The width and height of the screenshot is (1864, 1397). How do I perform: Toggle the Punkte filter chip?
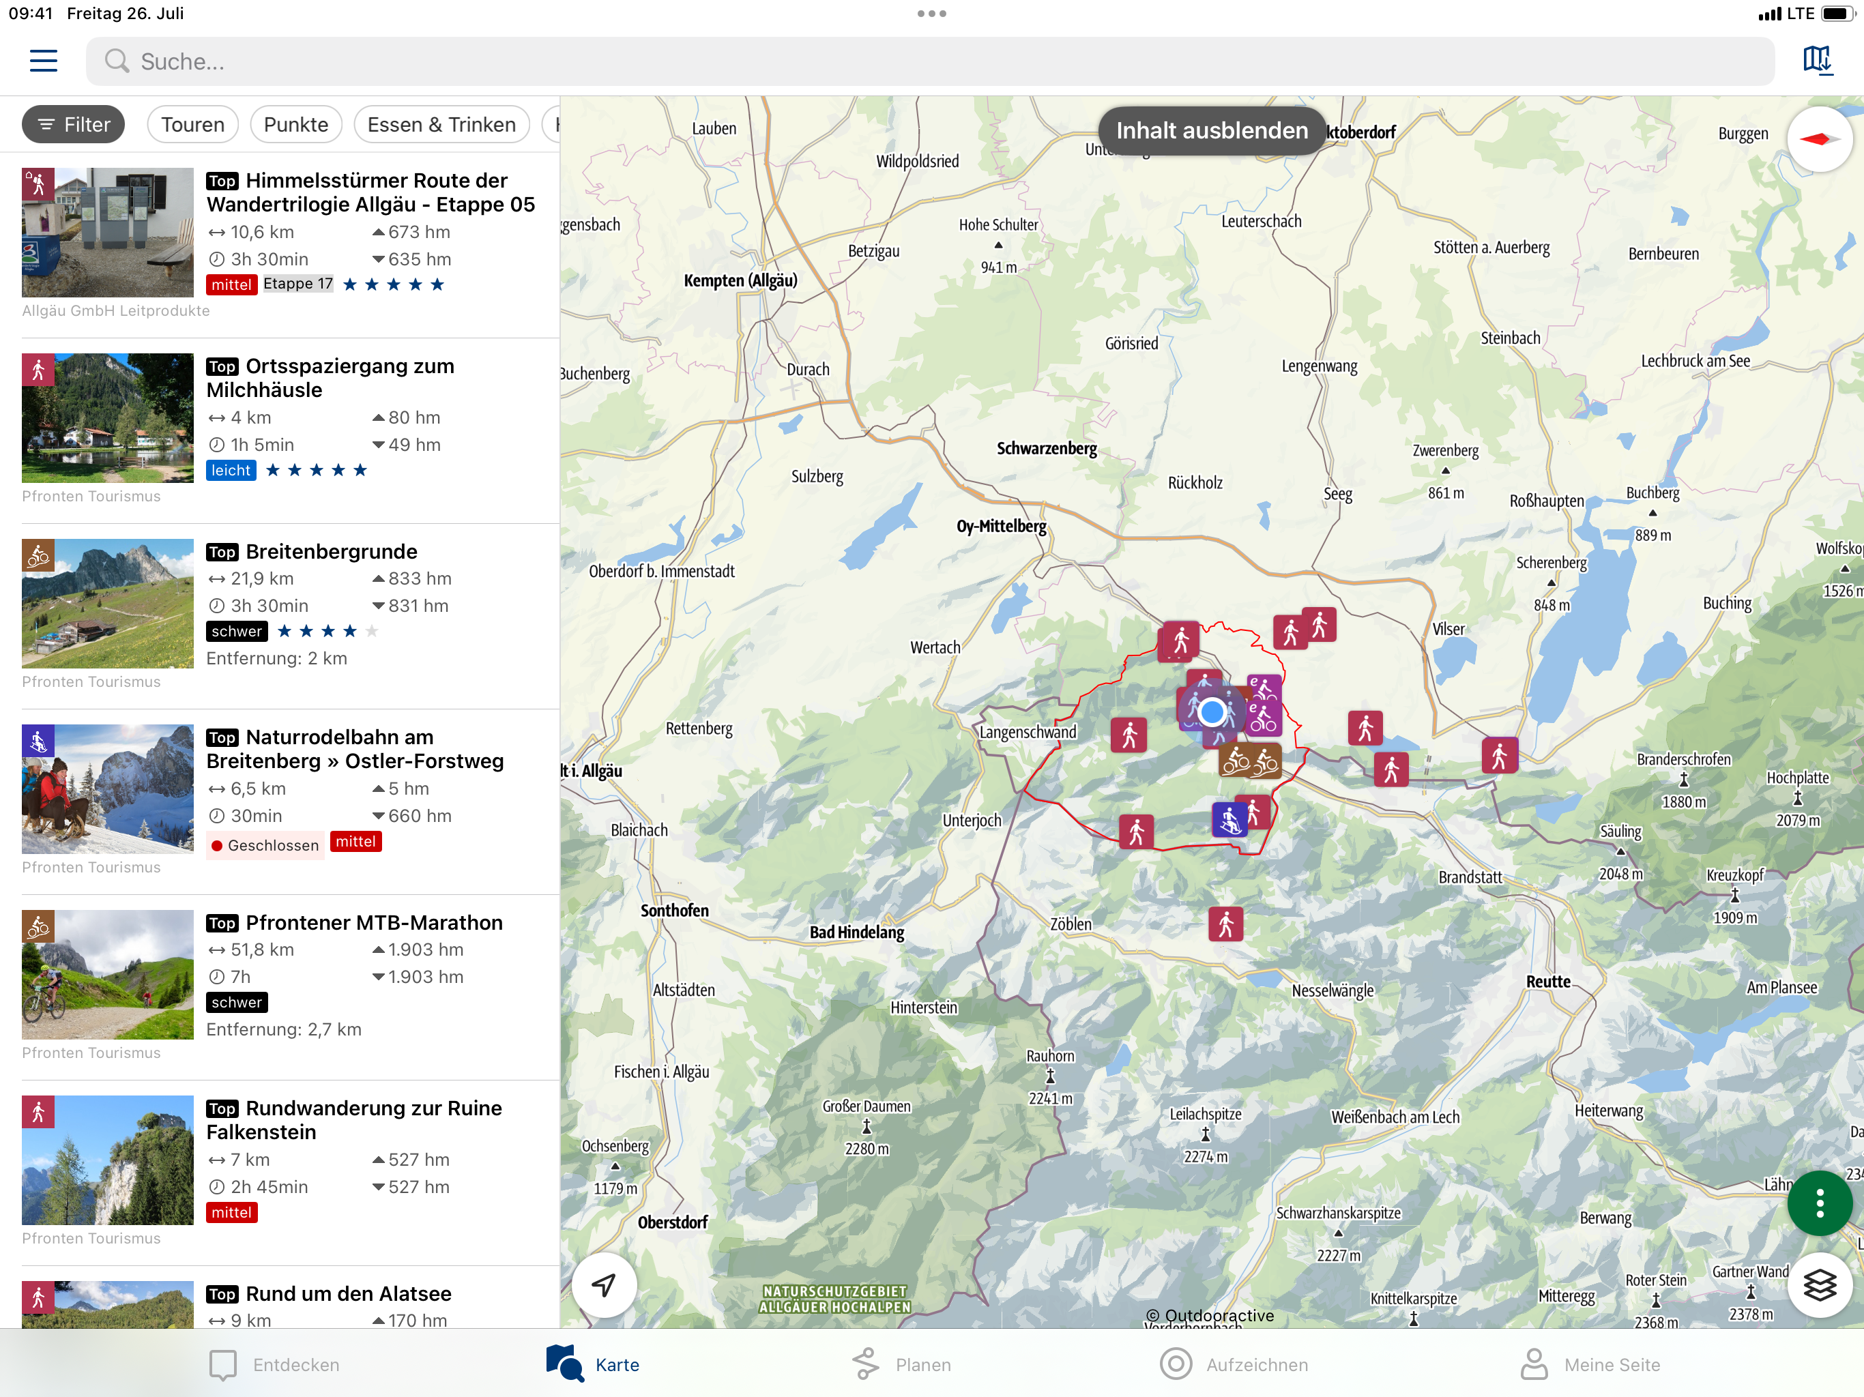296,125
